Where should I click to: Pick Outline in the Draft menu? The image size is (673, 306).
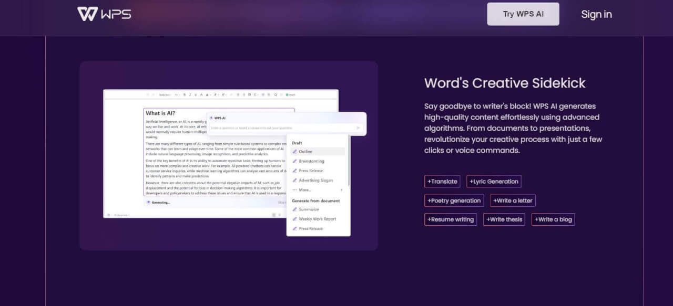click(318, 152)
